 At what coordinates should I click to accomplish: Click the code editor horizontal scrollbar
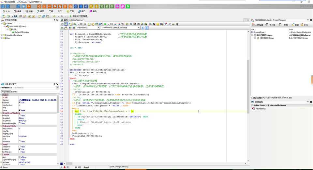click(155, 164)
